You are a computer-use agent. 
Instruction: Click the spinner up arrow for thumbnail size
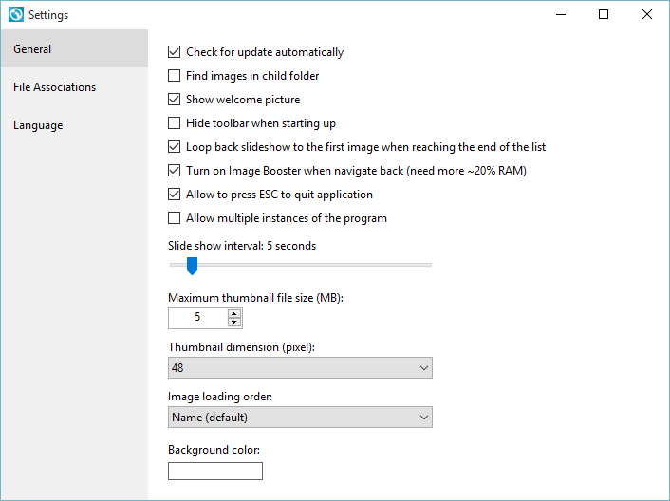coord(233,314)
